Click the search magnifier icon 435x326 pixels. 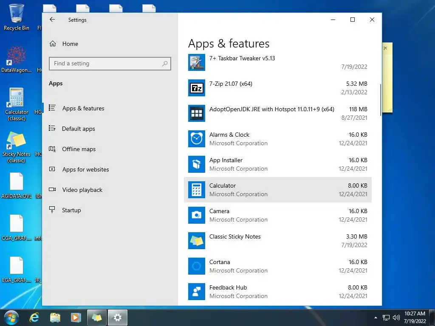tap(165, 64)
